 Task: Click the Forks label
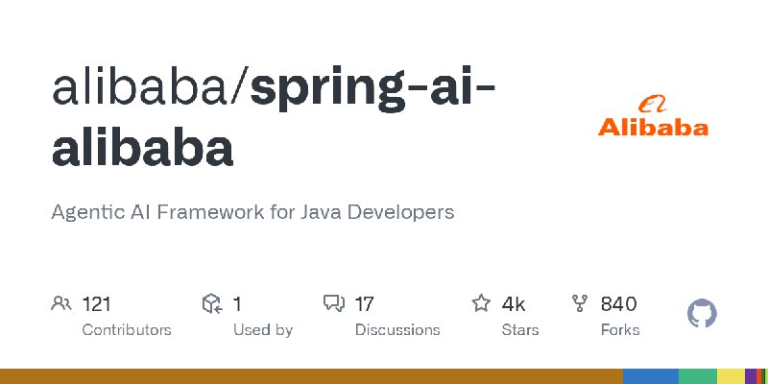click(x=620, y=330)
